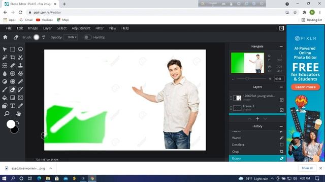Open the YouTube bookmark

coord(44,20)
